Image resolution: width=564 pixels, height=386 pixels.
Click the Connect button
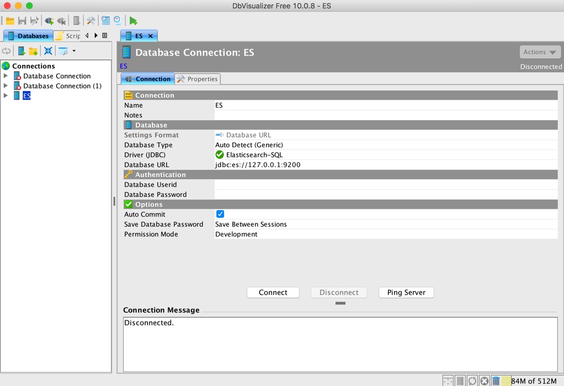pyautogui.click(x=273, y=293)
